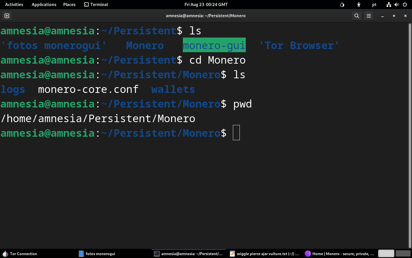Click the text editor notepad icon in taskbar
The height and width of the screenshot is (258, 412).
point(232,254)
